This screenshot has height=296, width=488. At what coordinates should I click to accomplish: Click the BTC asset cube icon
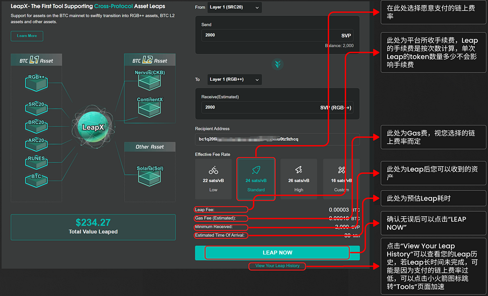click(x=36, y=180)
